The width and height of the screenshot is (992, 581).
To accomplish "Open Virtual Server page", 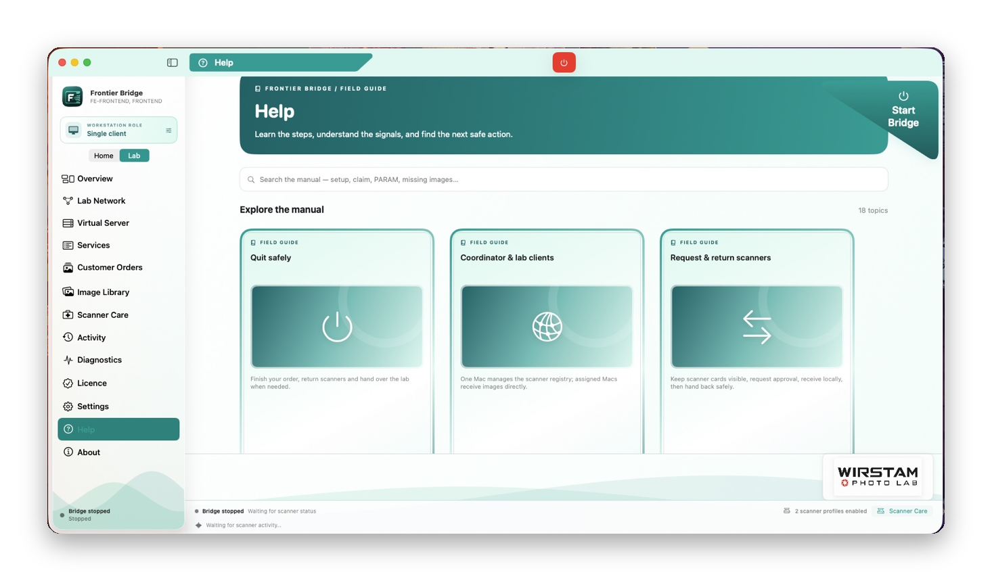I will click(x=118, y=223).
